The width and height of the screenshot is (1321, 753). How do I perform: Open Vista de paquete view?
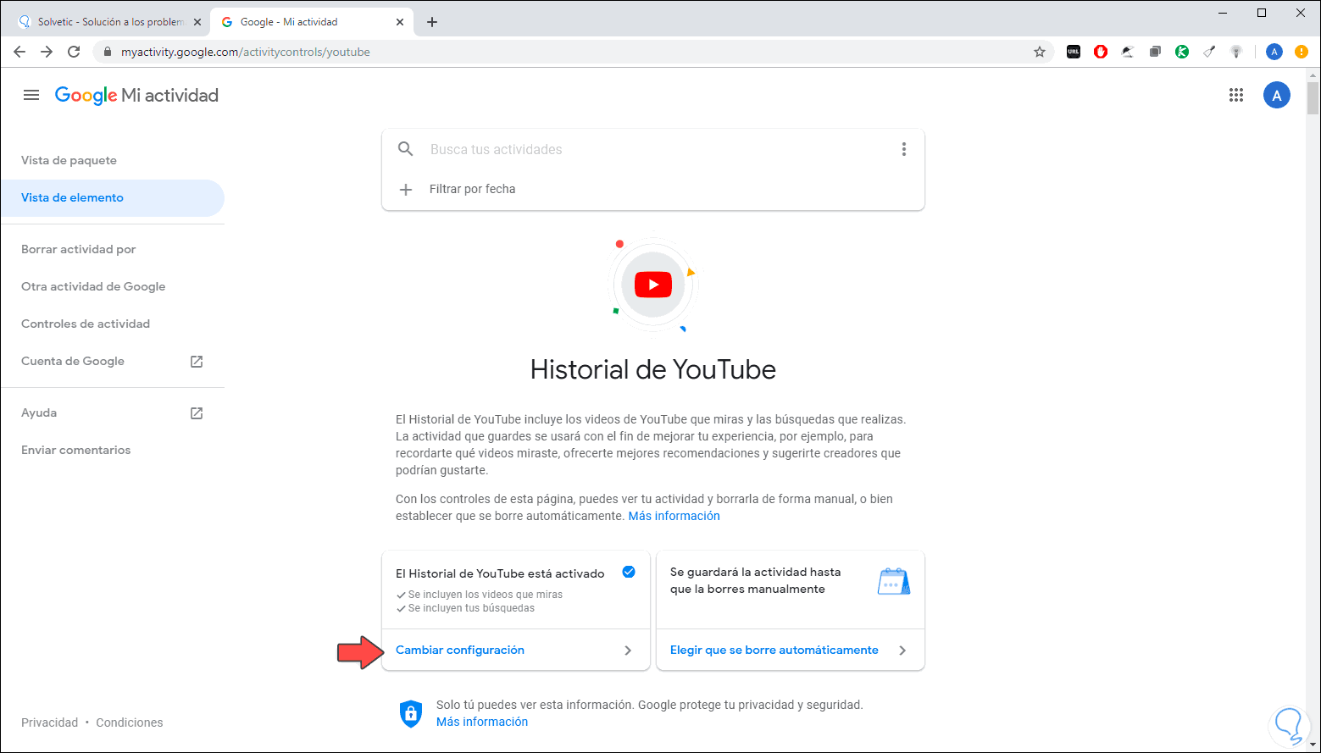69,160
